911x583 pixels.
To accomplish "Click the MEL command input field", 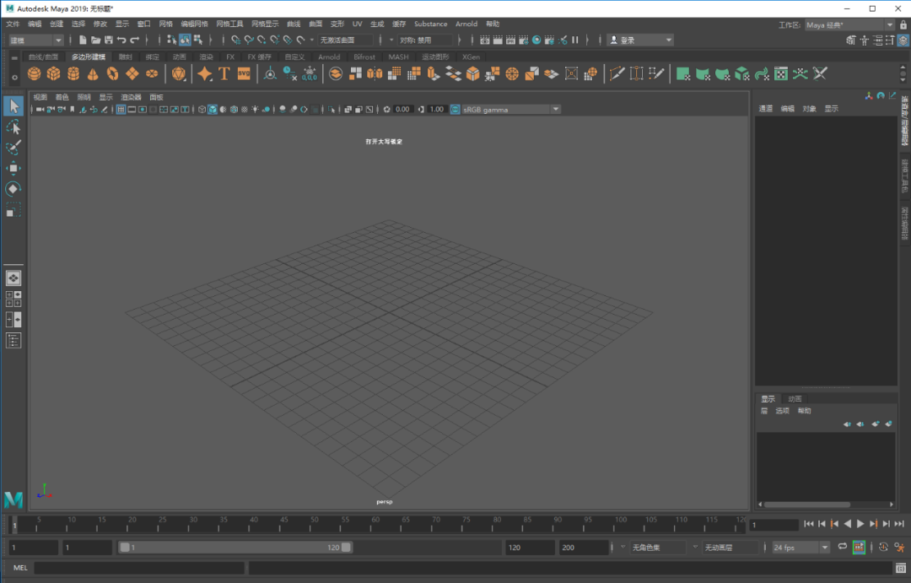I will [x=139, y=568].
